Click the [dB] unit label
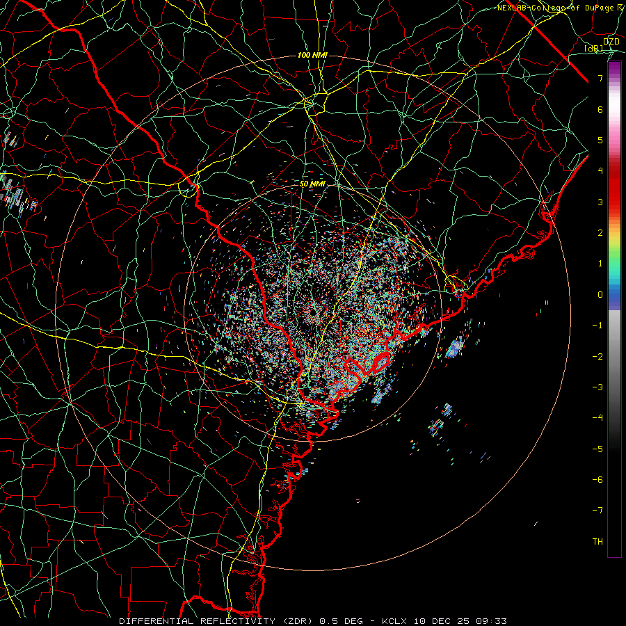626x626 pixels. click(x=594, y=48)
